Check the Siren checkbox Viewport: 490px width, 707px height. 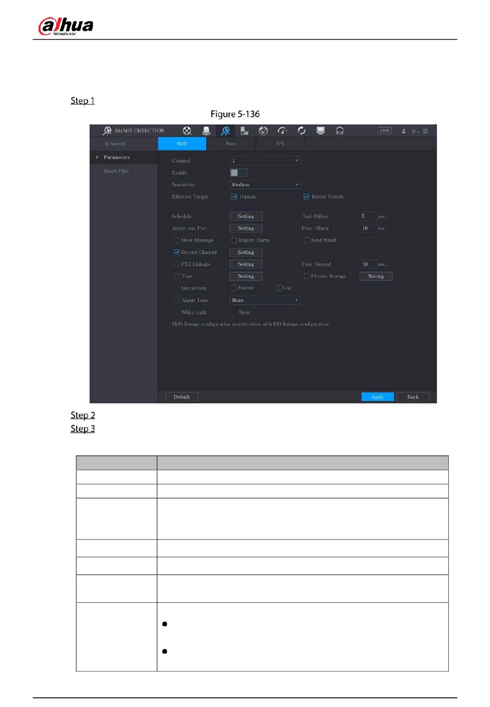click(234, 312)
